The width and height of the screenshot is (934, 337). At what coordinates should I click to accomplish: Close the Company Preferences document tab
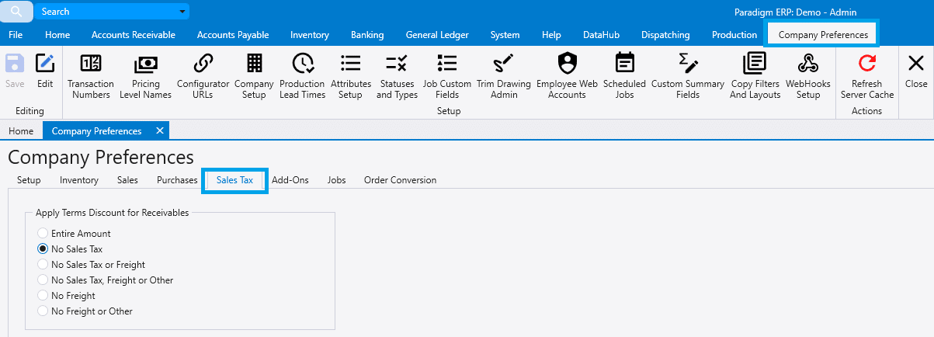tap(159, 130)
